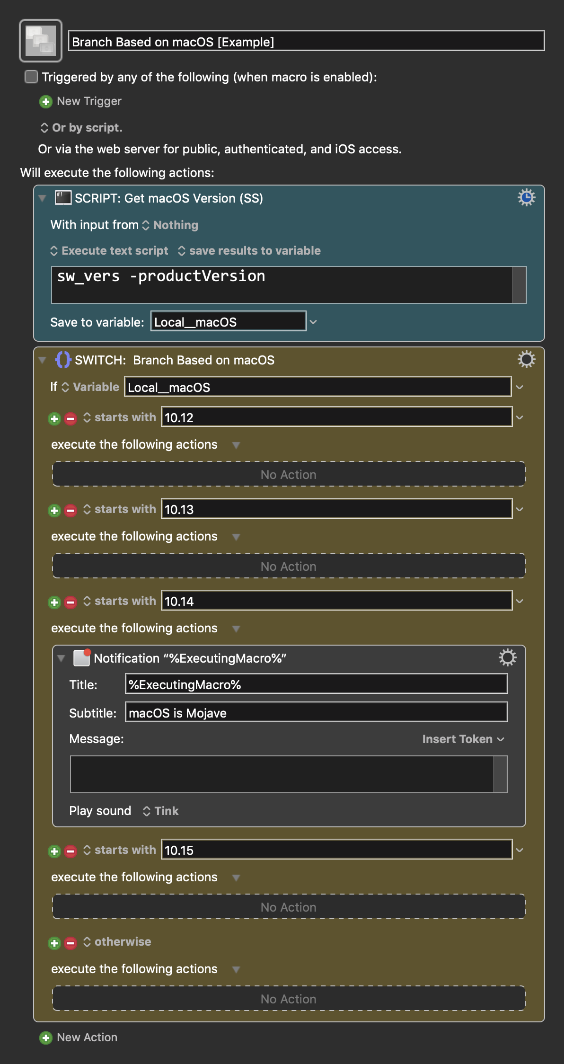
Task: Edit the Title field '%ExecutingMacro%'
Action: pos(316,684)
